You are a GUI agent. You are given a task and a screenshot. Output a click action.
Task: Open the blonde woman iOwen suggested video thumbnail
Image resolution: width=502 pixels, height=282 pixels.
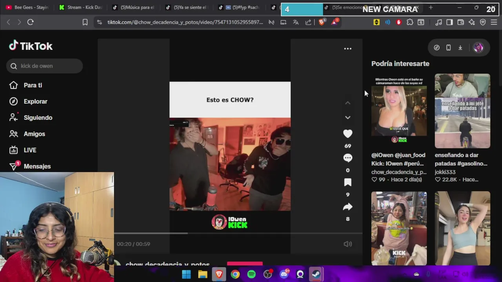coord(399,111)
